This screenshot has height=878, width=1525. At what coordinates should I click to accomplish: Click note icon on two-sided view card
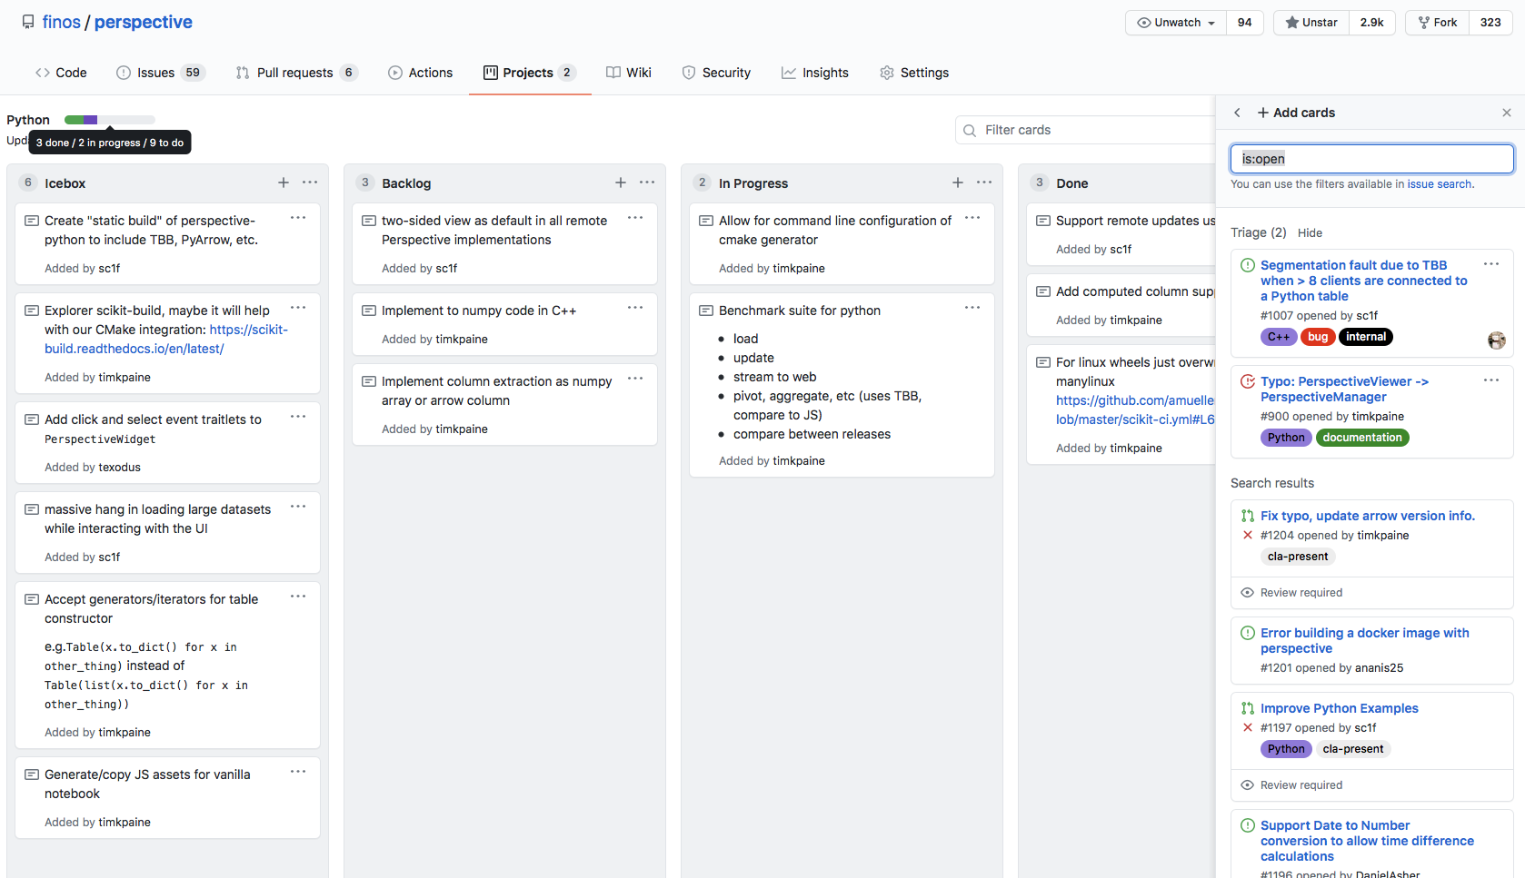[x=369, y=221]
